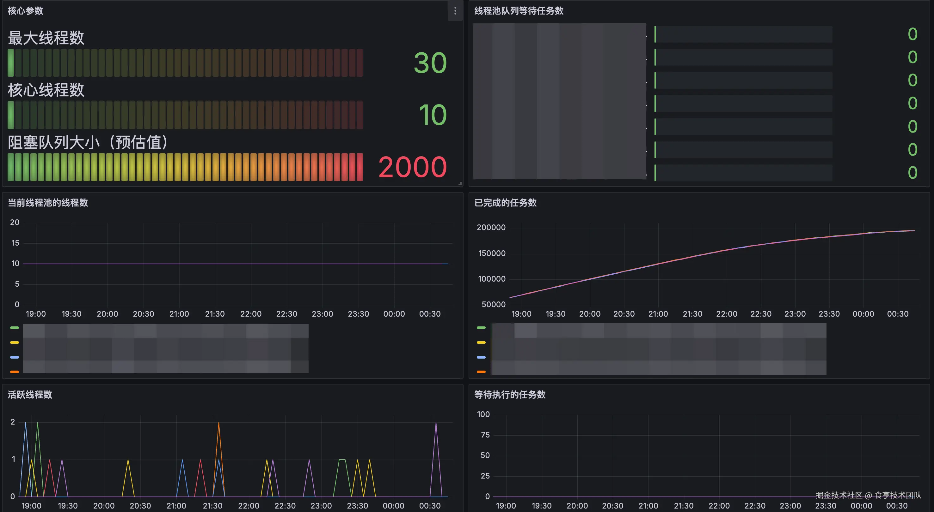The height and width of the screenshot is (512, 934).
Task: Open the 当前线程池的线程数 panel title menu
Action: coord(48,203)
